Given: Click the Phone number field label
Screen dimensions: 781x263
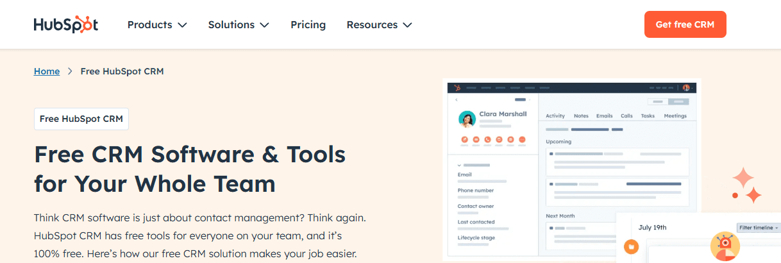Looking at the screenshot, I should click(476, 191).
